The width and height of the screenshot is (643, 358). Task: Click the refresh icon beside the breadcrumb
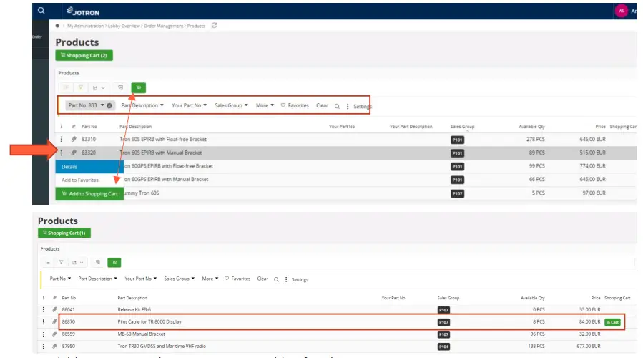pos(214,26)
